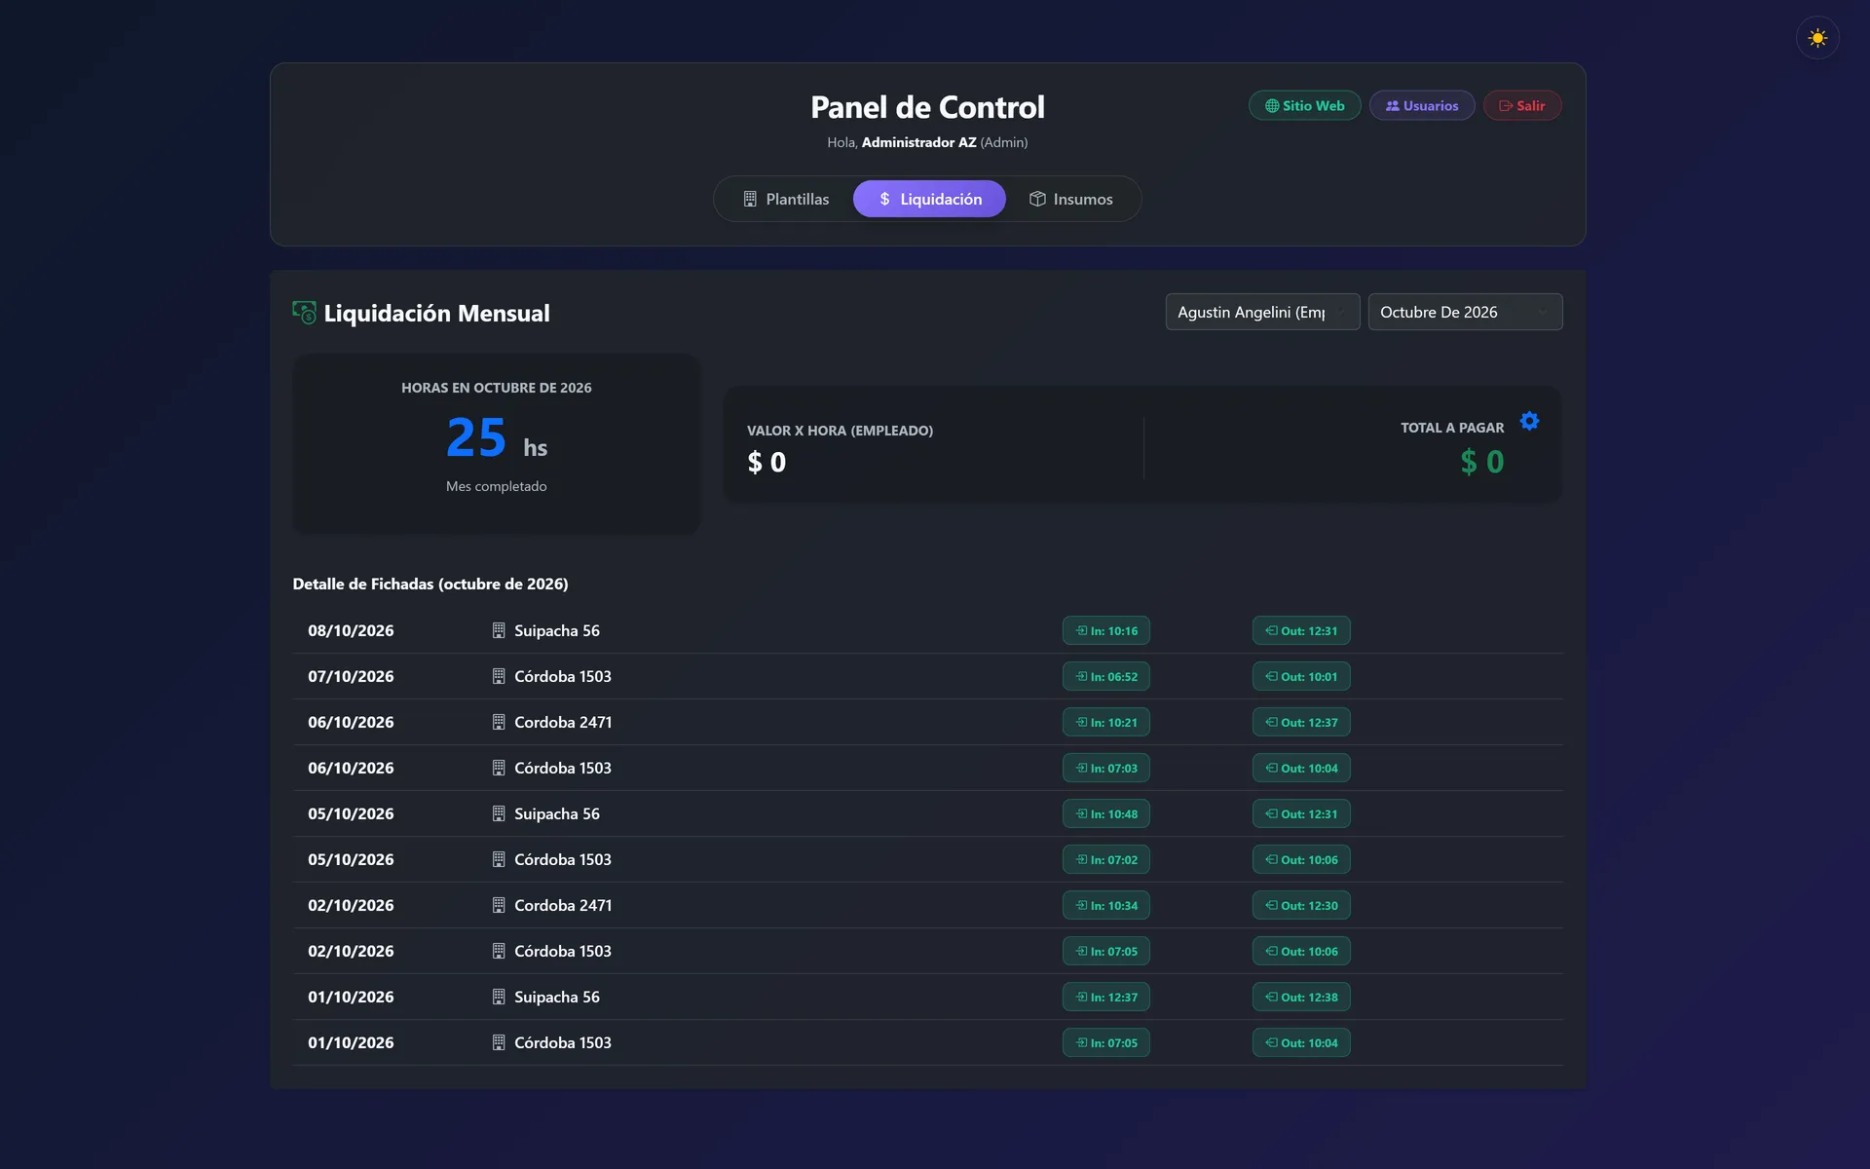1870x1169 pixels.
Task: Click the Detalle de Fichadas heading
Action: (x=430, y=584)
